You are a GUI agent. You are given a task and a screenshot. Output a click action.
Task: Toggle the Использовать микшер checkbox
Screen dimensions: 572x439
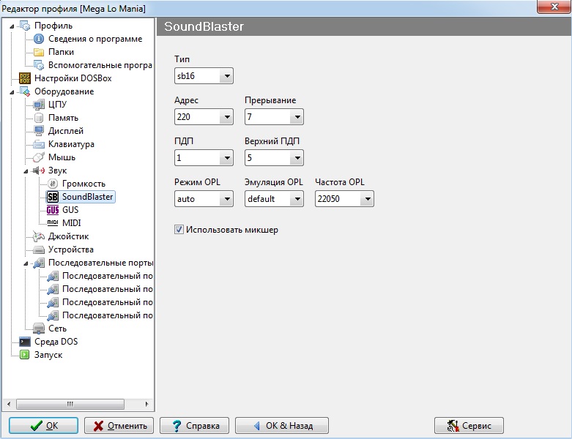pos(179,230)
